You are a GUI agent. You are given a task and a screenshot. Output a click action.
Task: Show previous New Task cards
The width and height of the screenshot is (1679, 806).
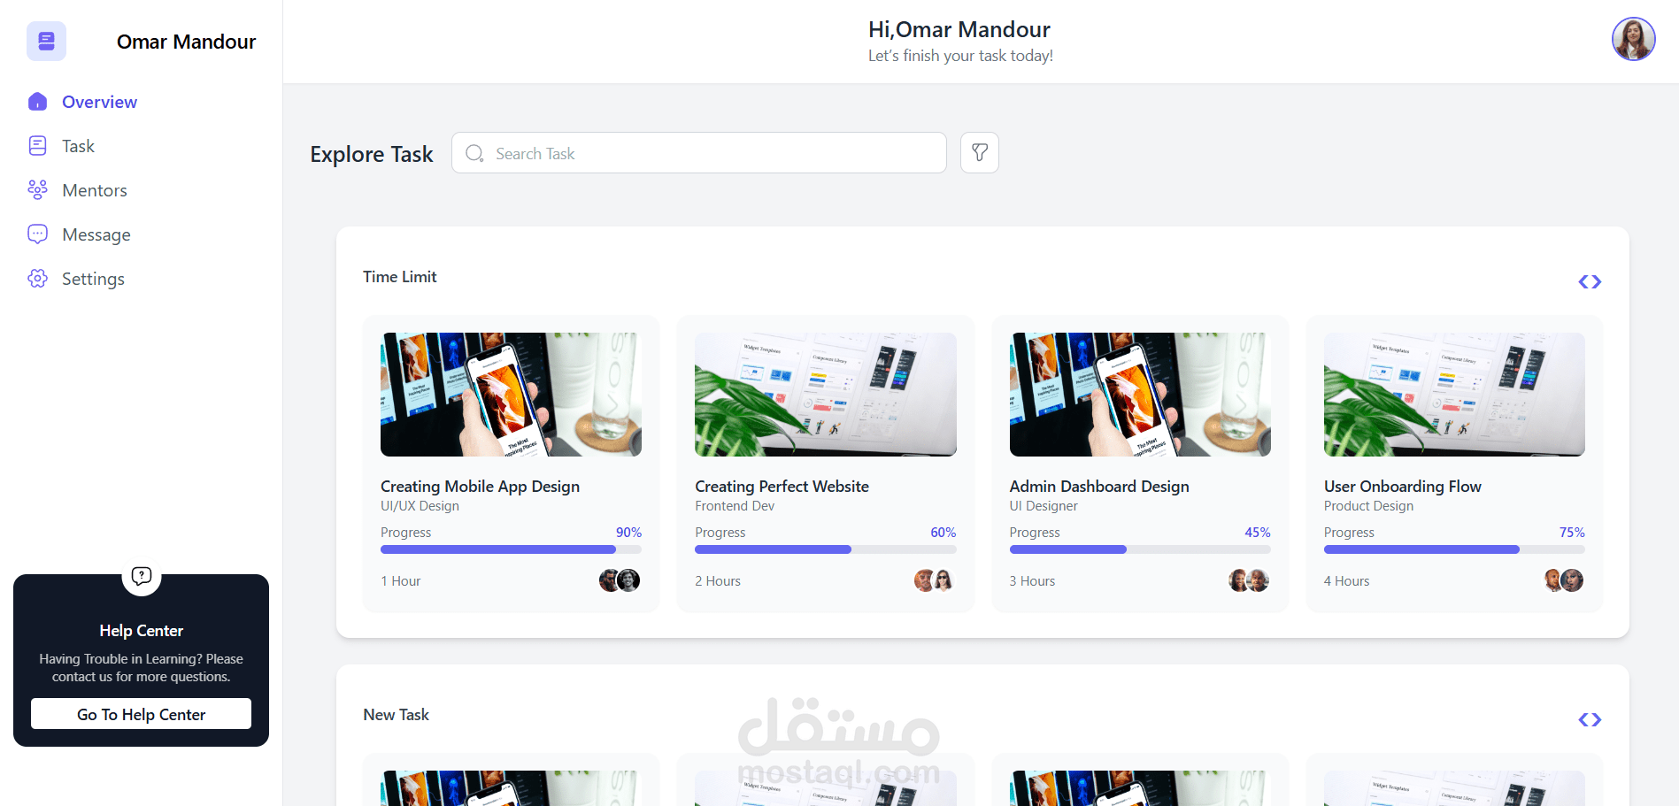pyautogui.click(x=1583, y=719)
